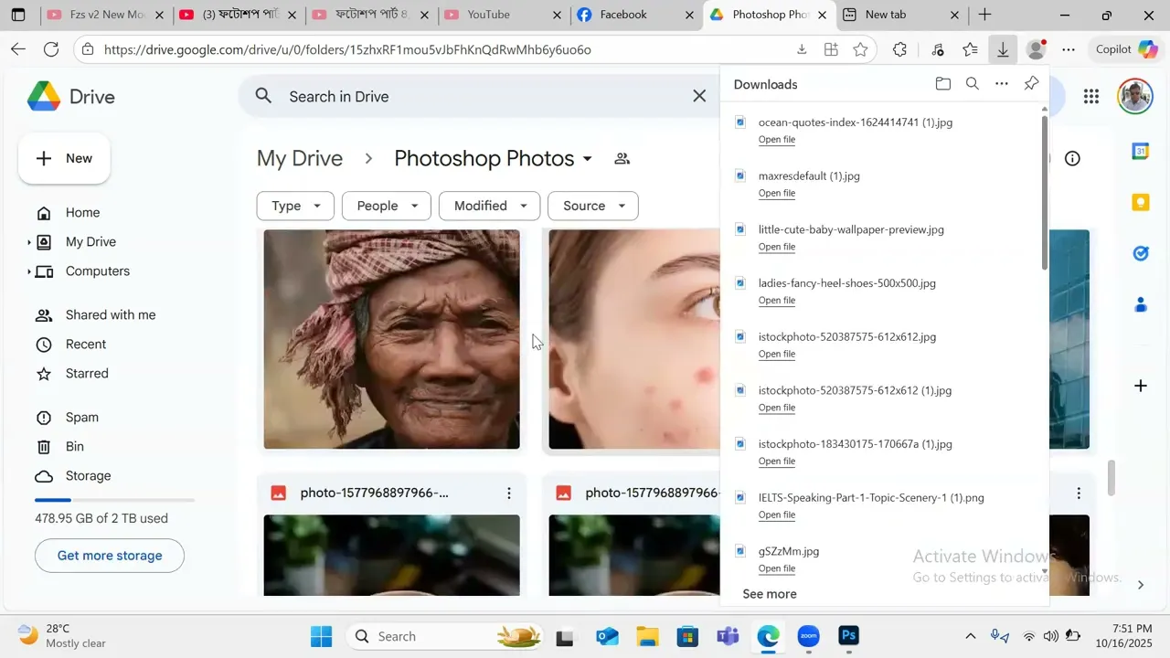Refresh the Google Drive page
1170x658 pixels.
pos(51,50)
